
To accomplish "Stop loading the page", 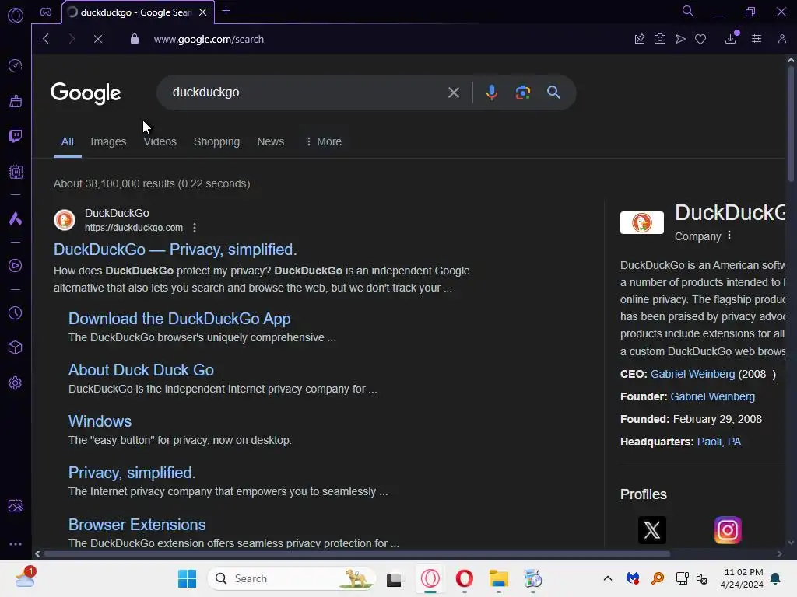I will [98, 39].
